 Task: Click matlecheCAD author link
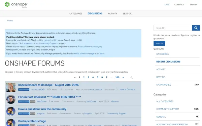tap(38, 89)
